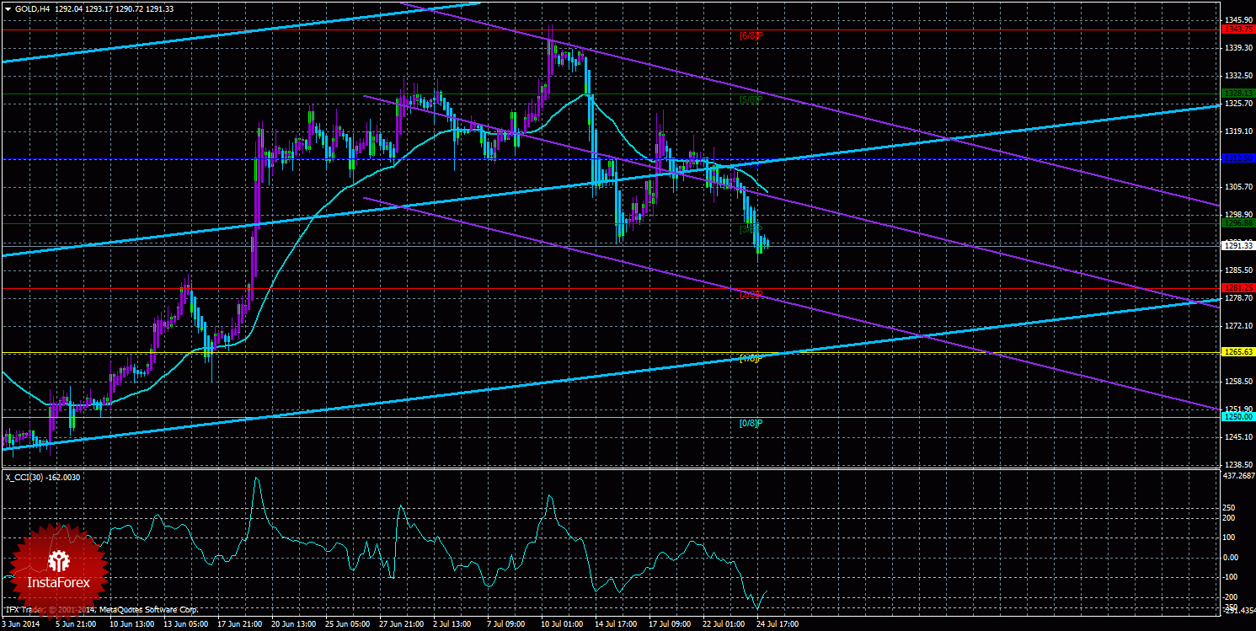Click the green 1296.88 price tag
The width and height of the screenshot is (1256, 631).
[x=1238, y=223]
